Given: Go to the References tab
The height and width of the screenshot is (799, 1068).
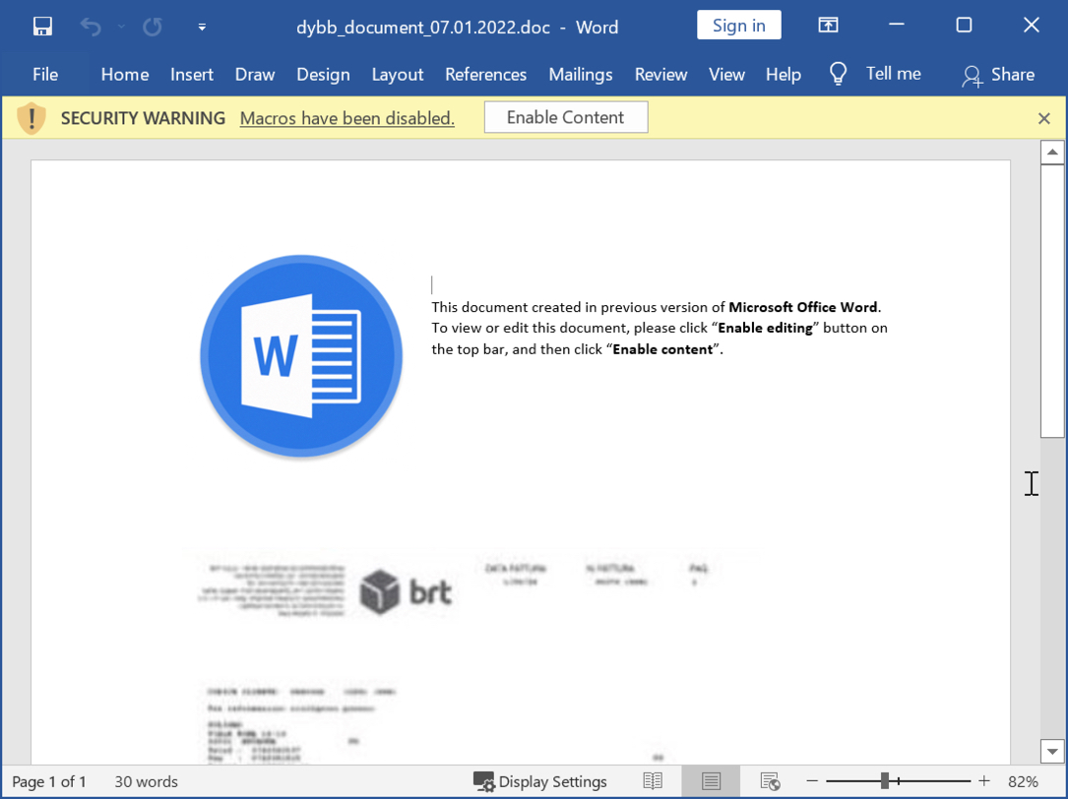Looking at the screenshot, I should click(x=485, y=74).
